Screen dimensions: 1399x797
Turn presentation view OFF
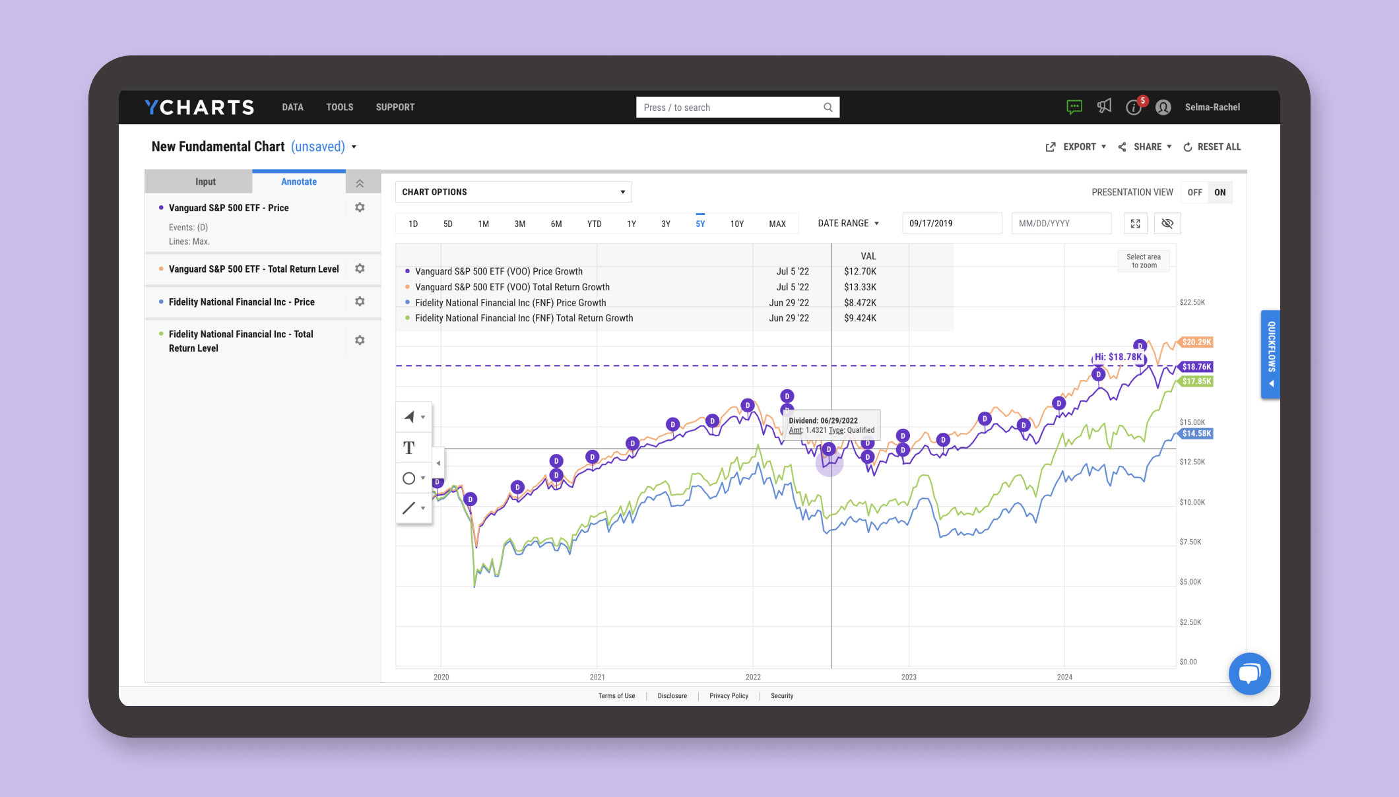point(1194,193)
